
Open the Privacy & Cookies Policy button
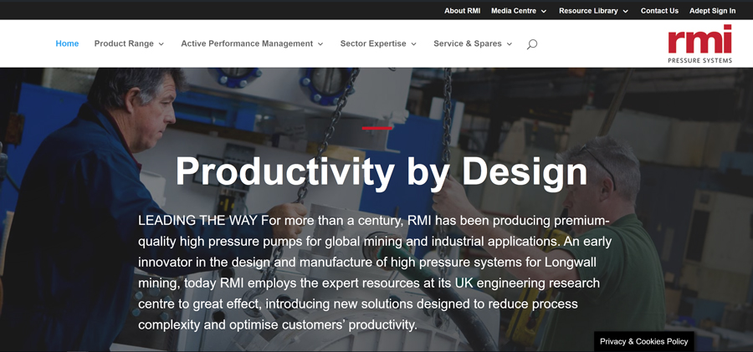[x=644, y=341]
